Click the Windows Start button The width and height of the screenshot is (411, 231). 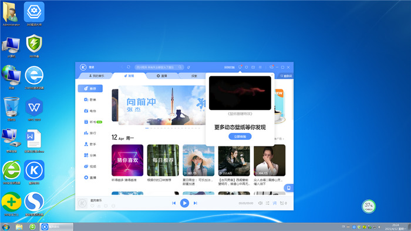click(6, 227)
